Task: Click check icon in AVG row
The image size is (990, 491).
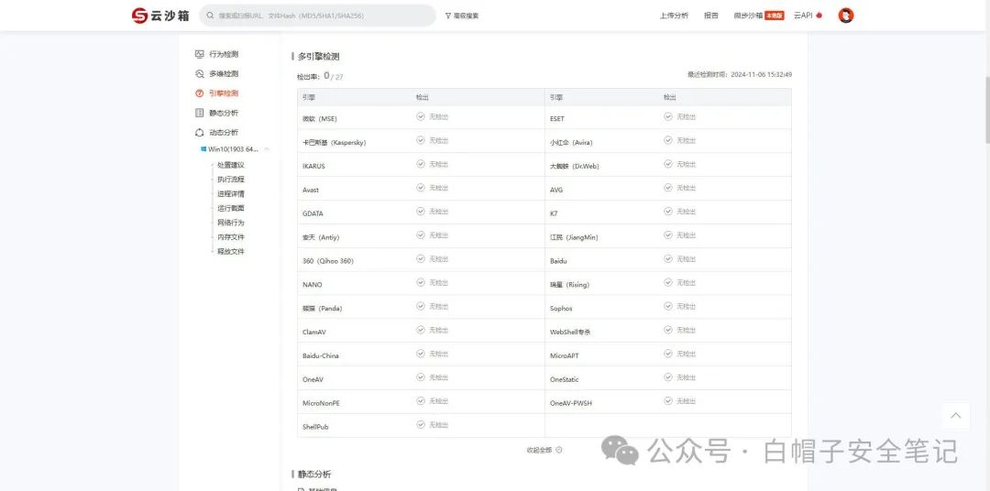Action: coord(668,188)
